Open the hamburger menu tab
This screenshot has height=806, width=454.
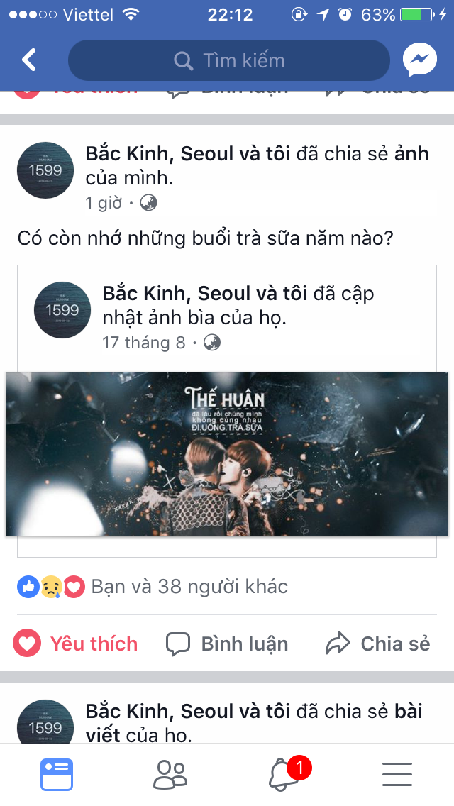point(397,775)
